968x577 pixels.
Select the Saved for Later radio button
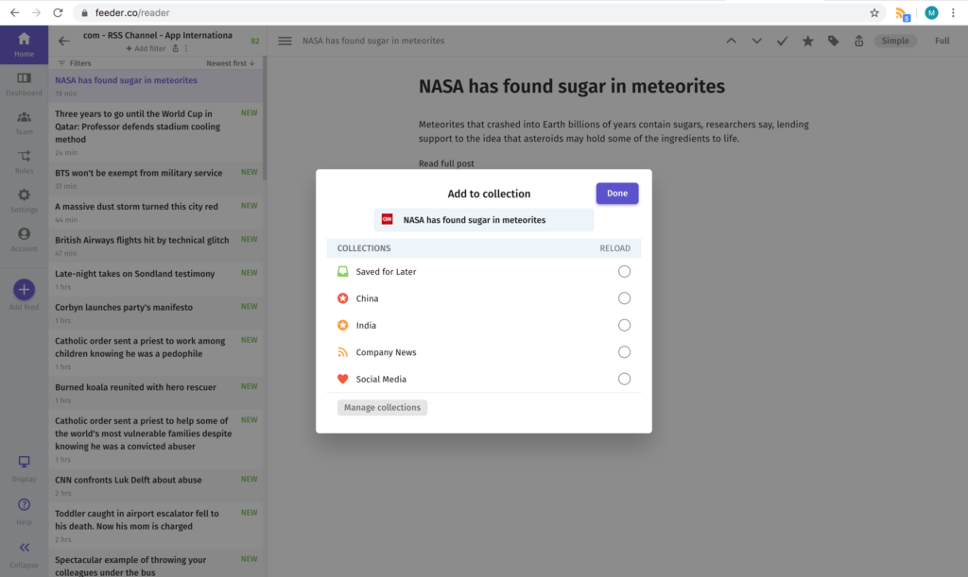pos(624,271)
